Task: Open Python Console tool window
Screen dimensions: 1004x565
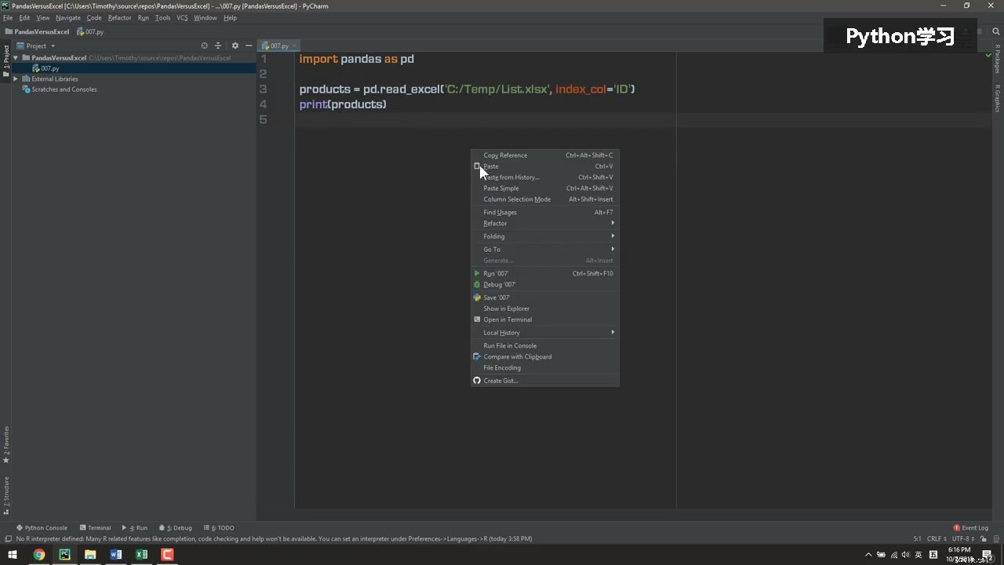Action: pos(42,528)
